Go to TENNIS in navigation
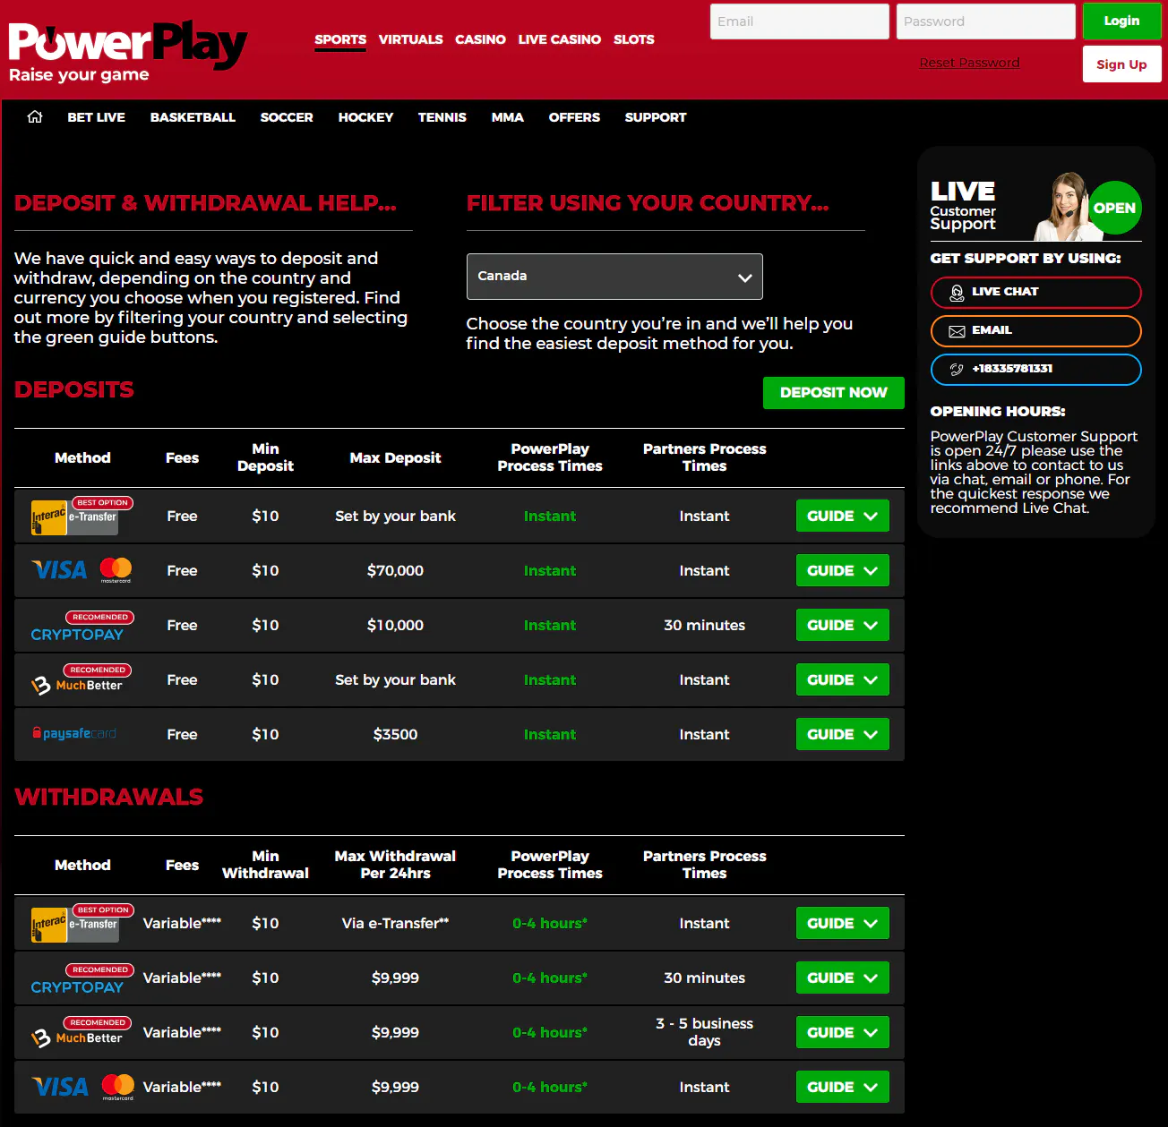This screenshot has height=1127, width=1168. pos(442,117)
